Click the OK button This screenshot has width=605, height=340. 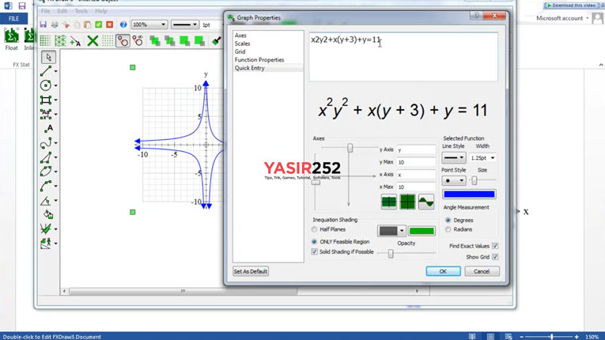pyautogui.click(x=443, y=271)
